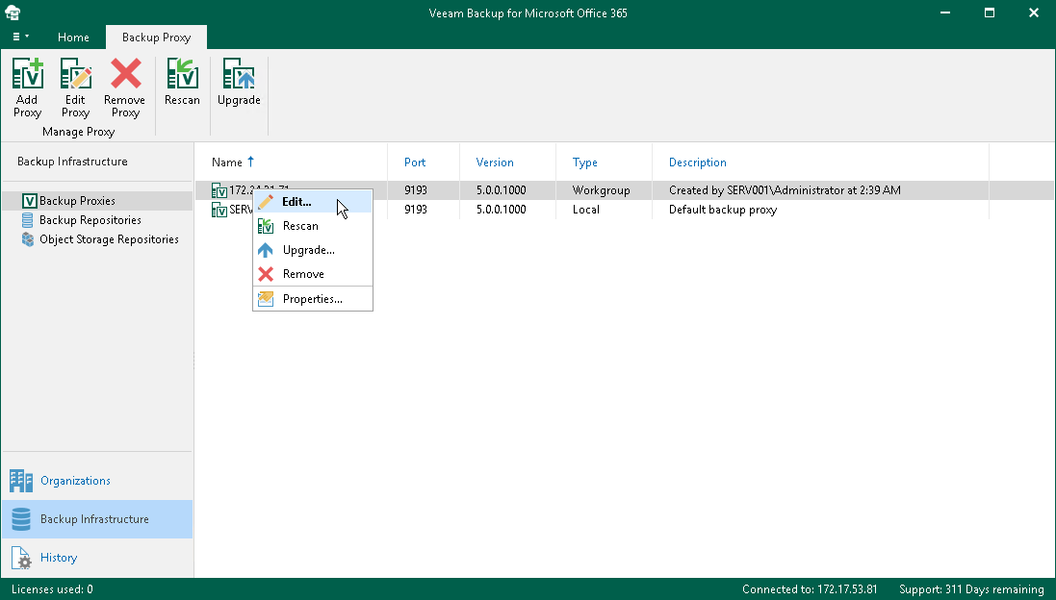This screenshot has width=1056, height=600.
Task: Sort by the Type column header
Action: [x=584, y=162]
